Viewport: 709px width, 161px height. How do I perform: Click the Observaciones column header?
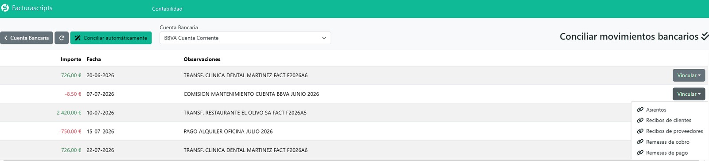coord(202,59)
